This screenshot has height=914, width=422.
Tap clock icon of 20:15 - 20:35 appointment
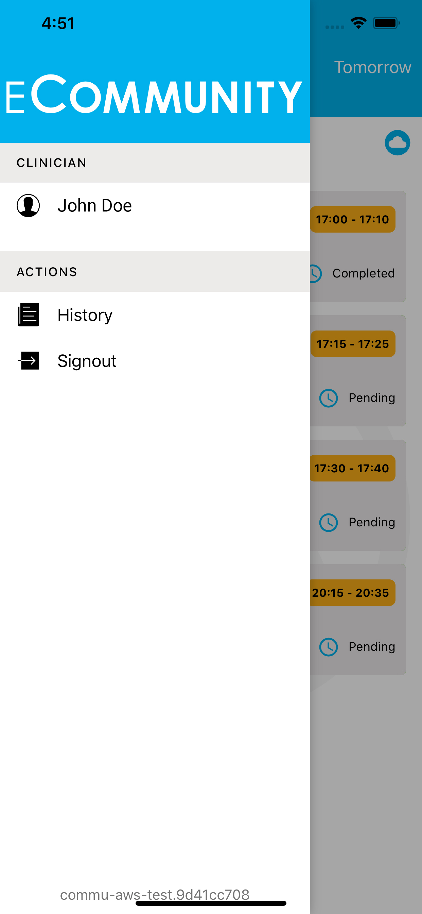[x=328, y=647]
